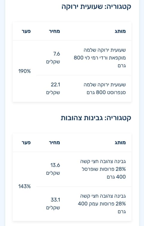
Task: Select the פער column header in cheese table
Action: 26,143
